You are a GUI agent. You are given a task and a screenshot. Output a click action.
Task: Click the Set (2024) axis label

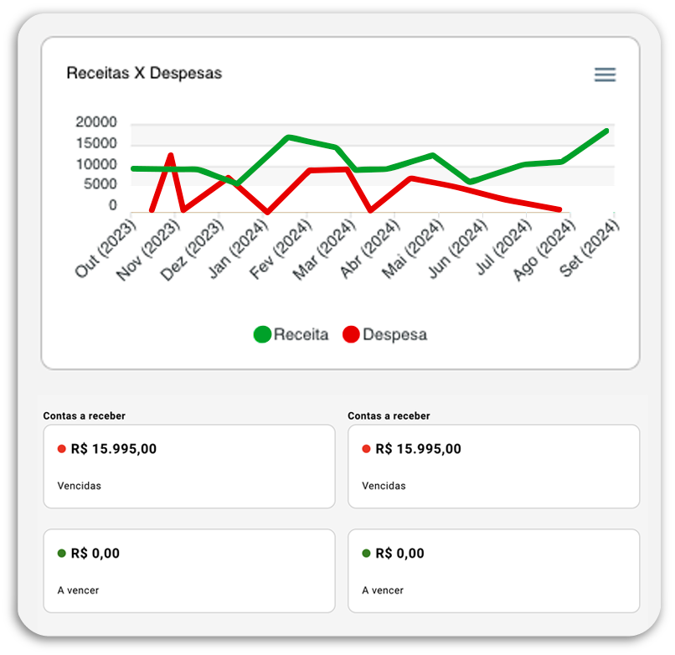[589, 248]
